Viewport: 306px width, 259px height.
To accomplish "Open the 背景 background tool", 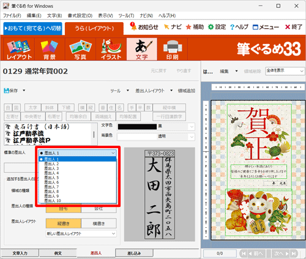I will point(50,50).
